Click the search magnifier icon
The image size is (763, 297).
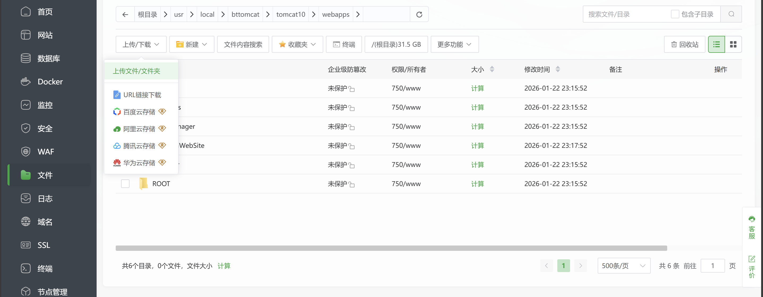pos(731,14)
